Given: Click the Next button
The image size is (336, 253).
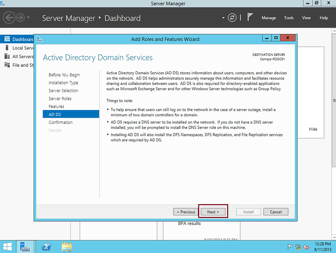Looking at the screenshot, I should click(x=213, y=212).
